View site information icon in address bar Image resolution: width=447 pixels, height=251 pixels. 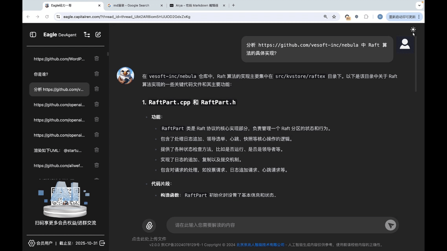(58, 17)
